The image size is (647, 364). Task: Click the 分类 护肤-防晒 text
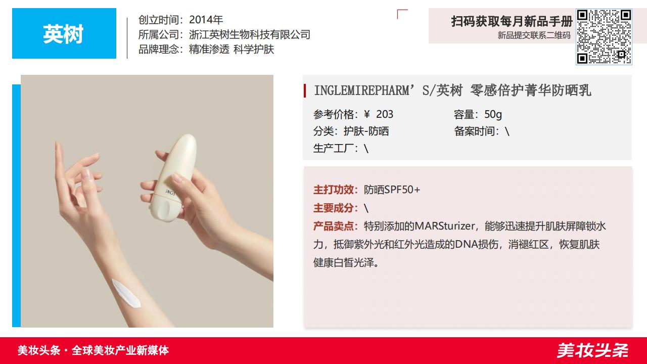pyautogui.click(x=351, y=131)
